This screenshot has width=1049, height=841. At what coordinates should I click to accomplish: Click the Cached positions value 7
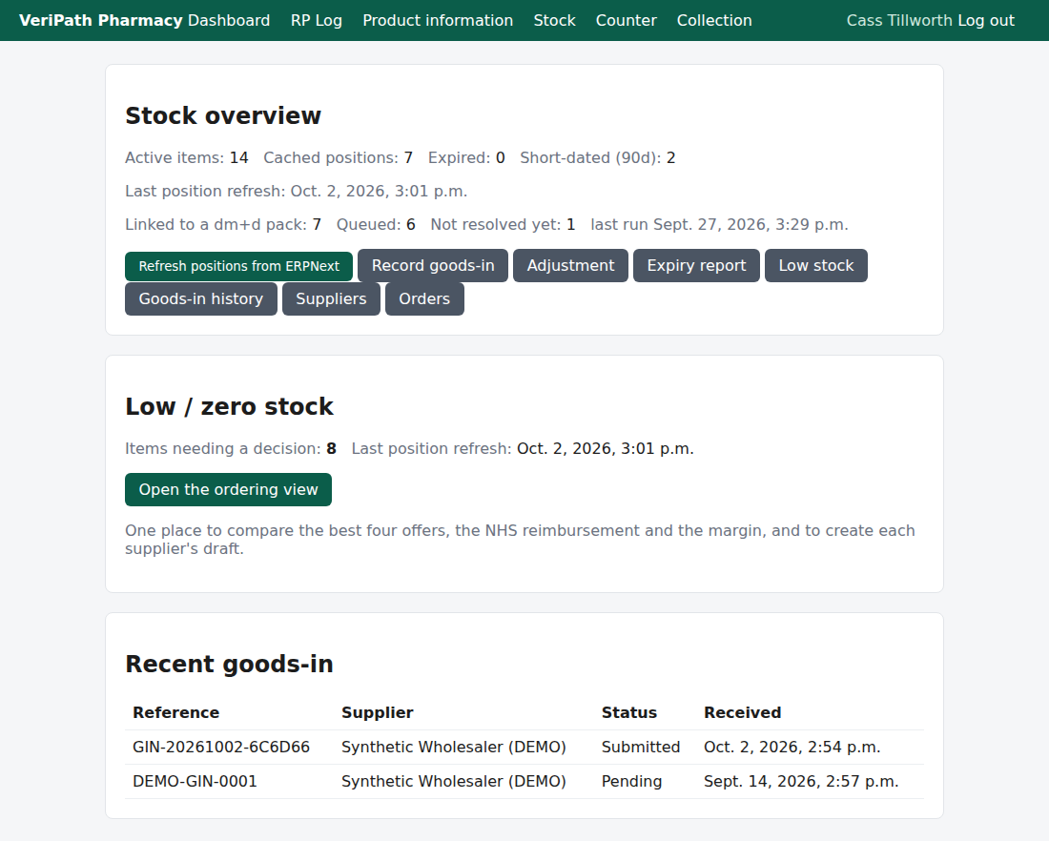pyautogui.click(x=408, y=158)
